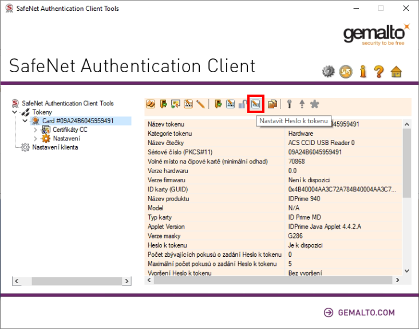Click the free space value '70868'

point(297,161)
